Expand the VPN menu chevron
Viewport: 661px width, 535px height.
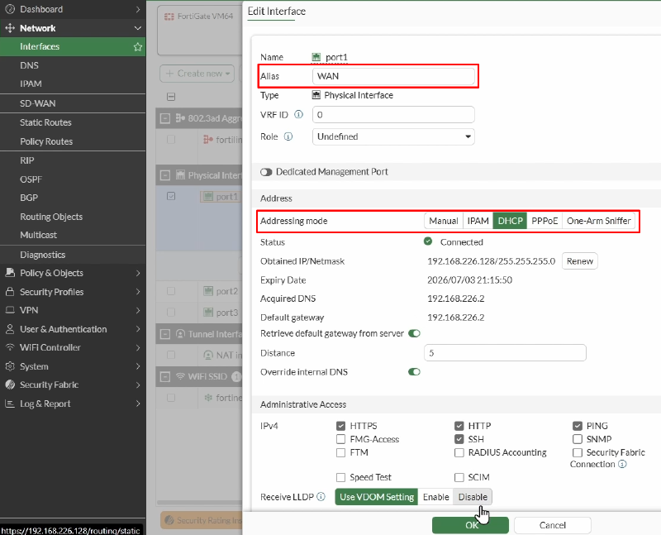point(138,310)
